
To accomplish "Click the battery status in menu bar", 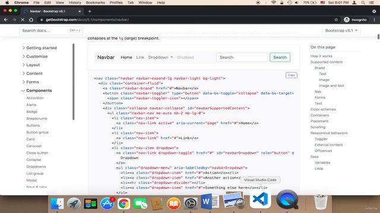I will [310, 2].
